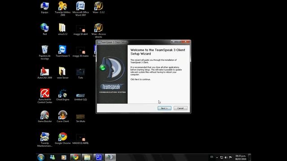Select the MAGGI 11 ABRIL file
The height and width of the screenshot is (161, 287).
pyautogui.click(x=81, y=139)
